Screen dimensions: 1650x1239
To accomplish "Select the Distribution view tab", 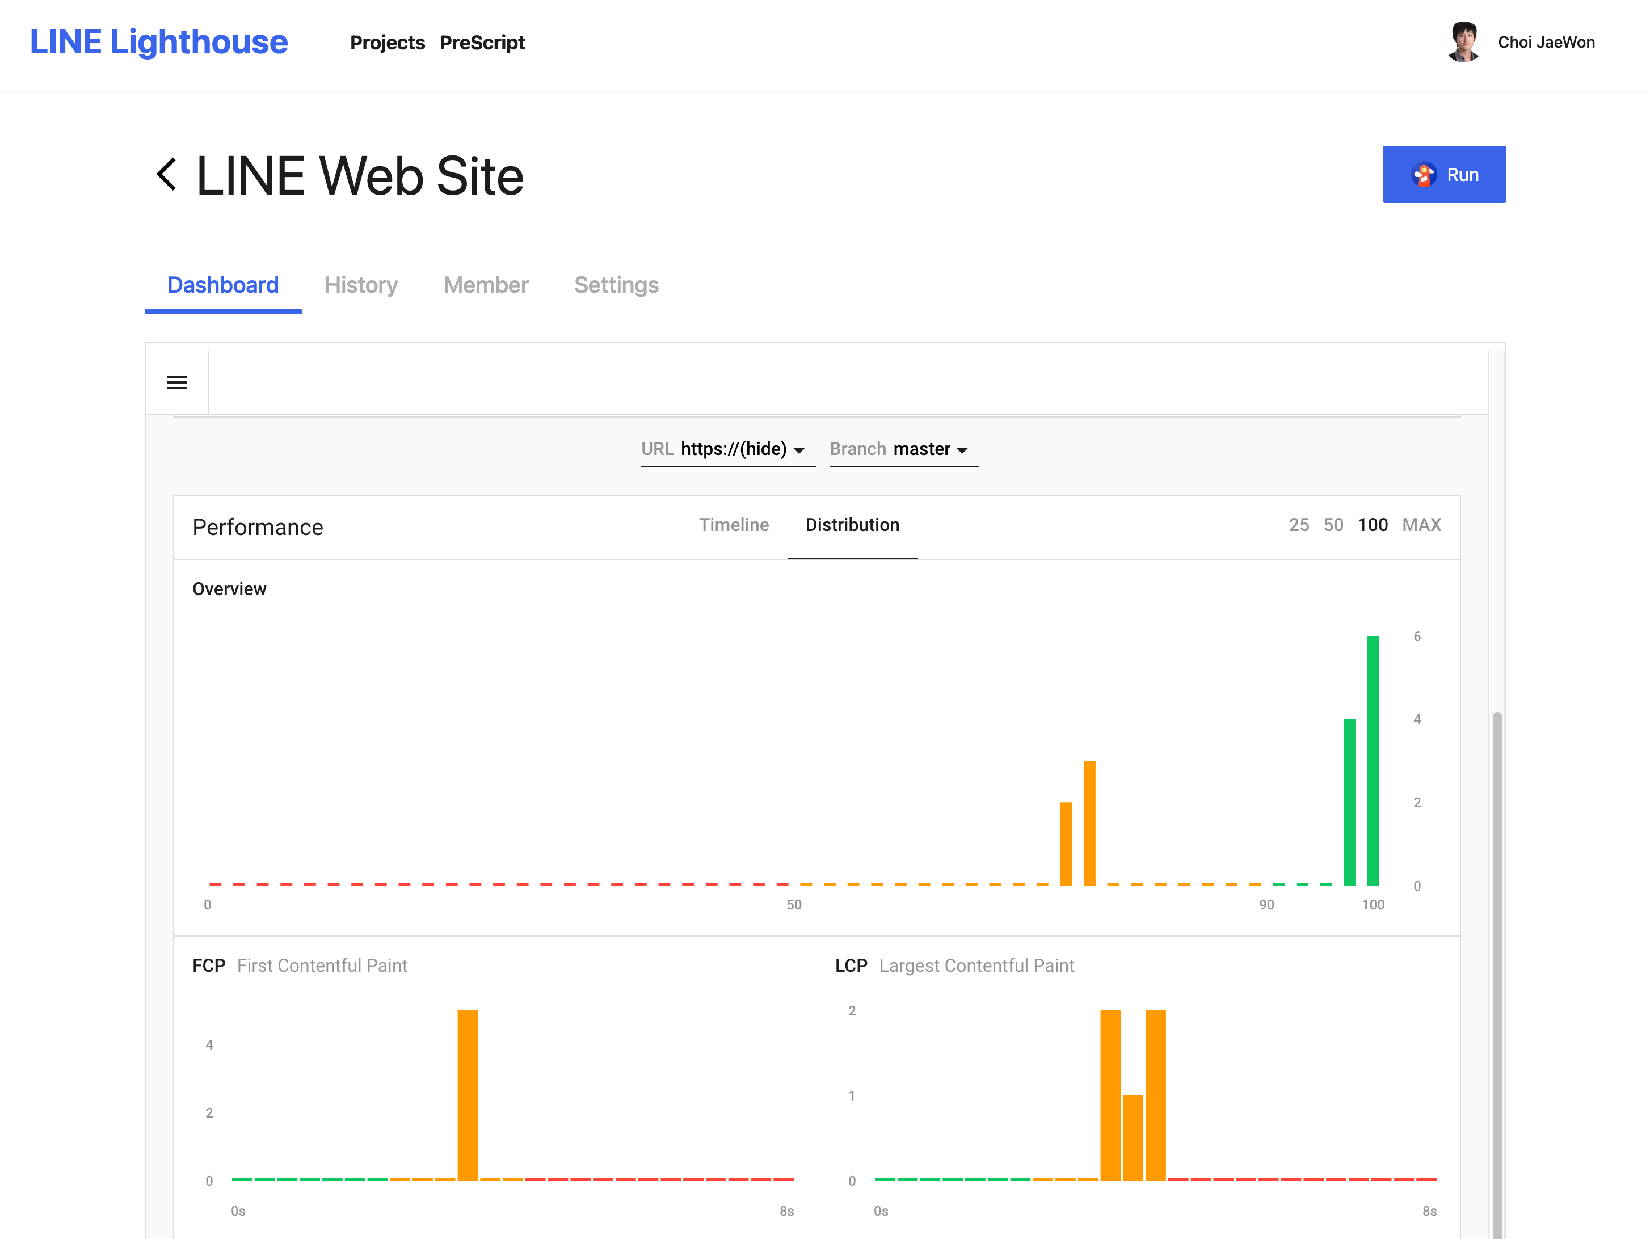I will coord(853,525).
